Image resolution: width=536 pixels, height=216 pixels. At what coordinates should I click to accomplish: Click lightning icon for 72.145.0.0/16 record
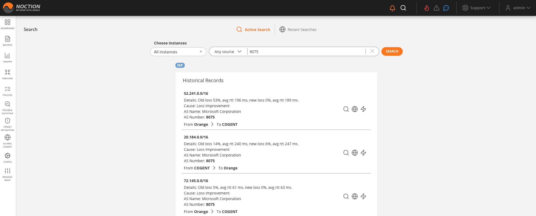(x=363, y=196)
